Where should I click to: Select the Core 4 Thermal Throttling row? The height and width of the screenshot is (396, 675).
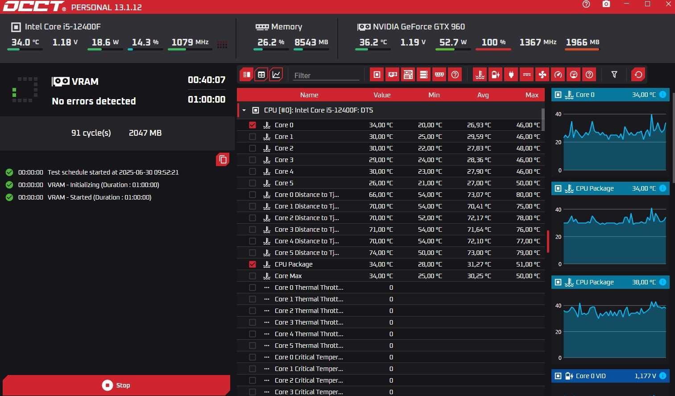point(391,334)
